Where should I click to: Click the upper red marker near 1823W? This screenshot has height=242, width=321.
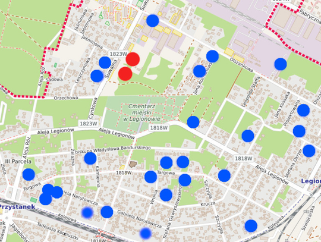coord(133,59)
